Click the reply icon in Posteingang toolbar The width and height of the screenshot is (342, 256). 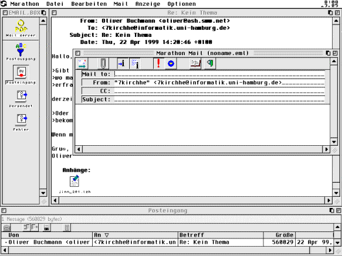(x=26, y=227)
